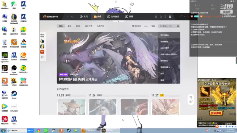This screenshot has width=237, height=133.
Task: Click 更多 in recent games sidebar
Action: click(x=42, y=57)
